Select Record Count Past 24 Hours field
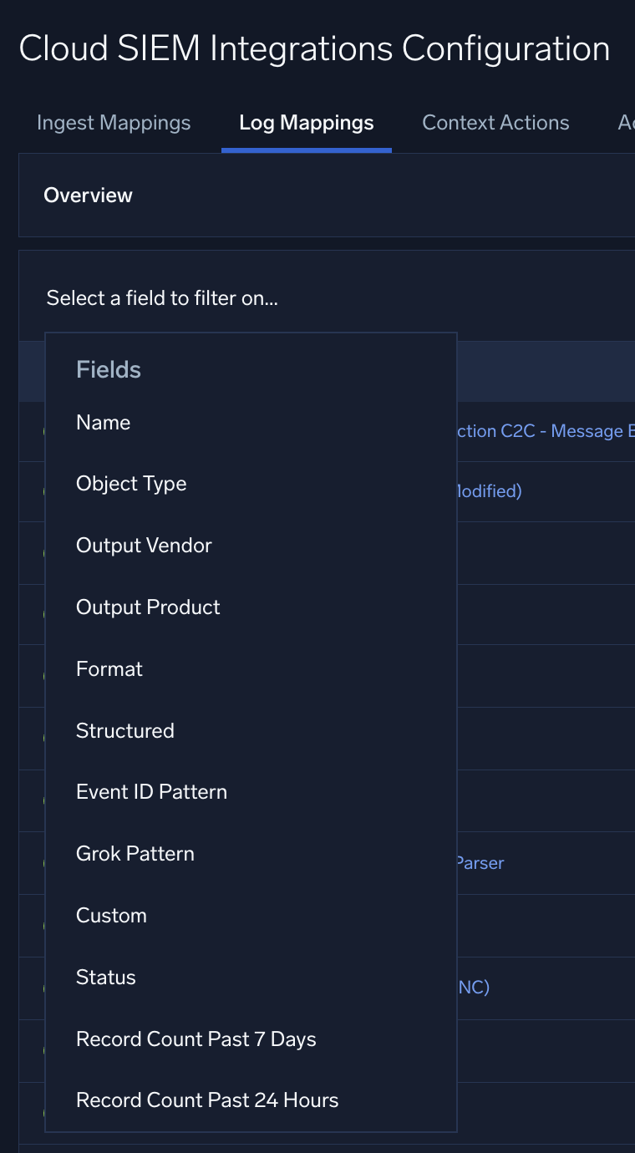Viewport: 635px width, 1153px height. (x=207, y=1100)
